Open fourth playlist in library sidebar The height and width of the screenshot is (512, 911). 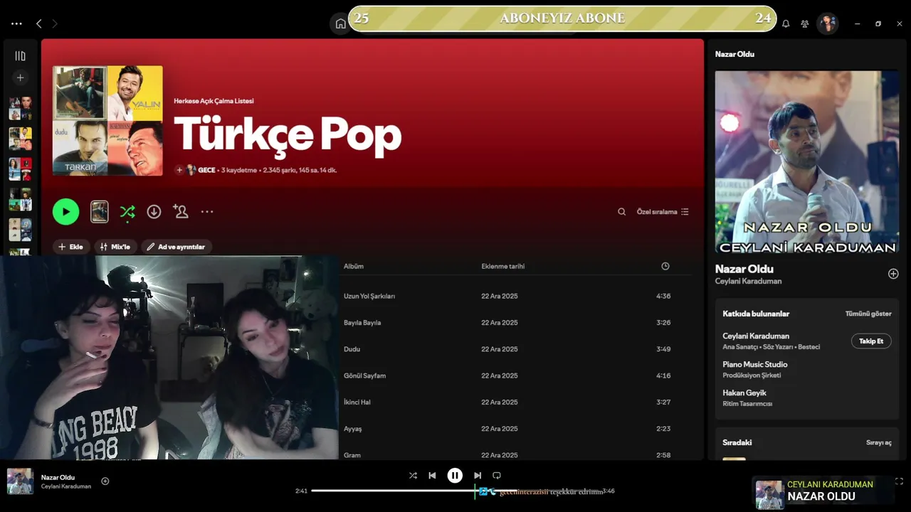[x=20, y=199]
